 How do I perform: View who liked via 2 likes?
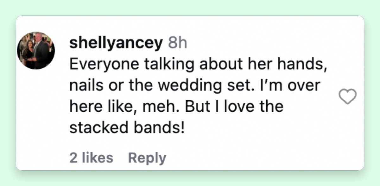point(91,158)
